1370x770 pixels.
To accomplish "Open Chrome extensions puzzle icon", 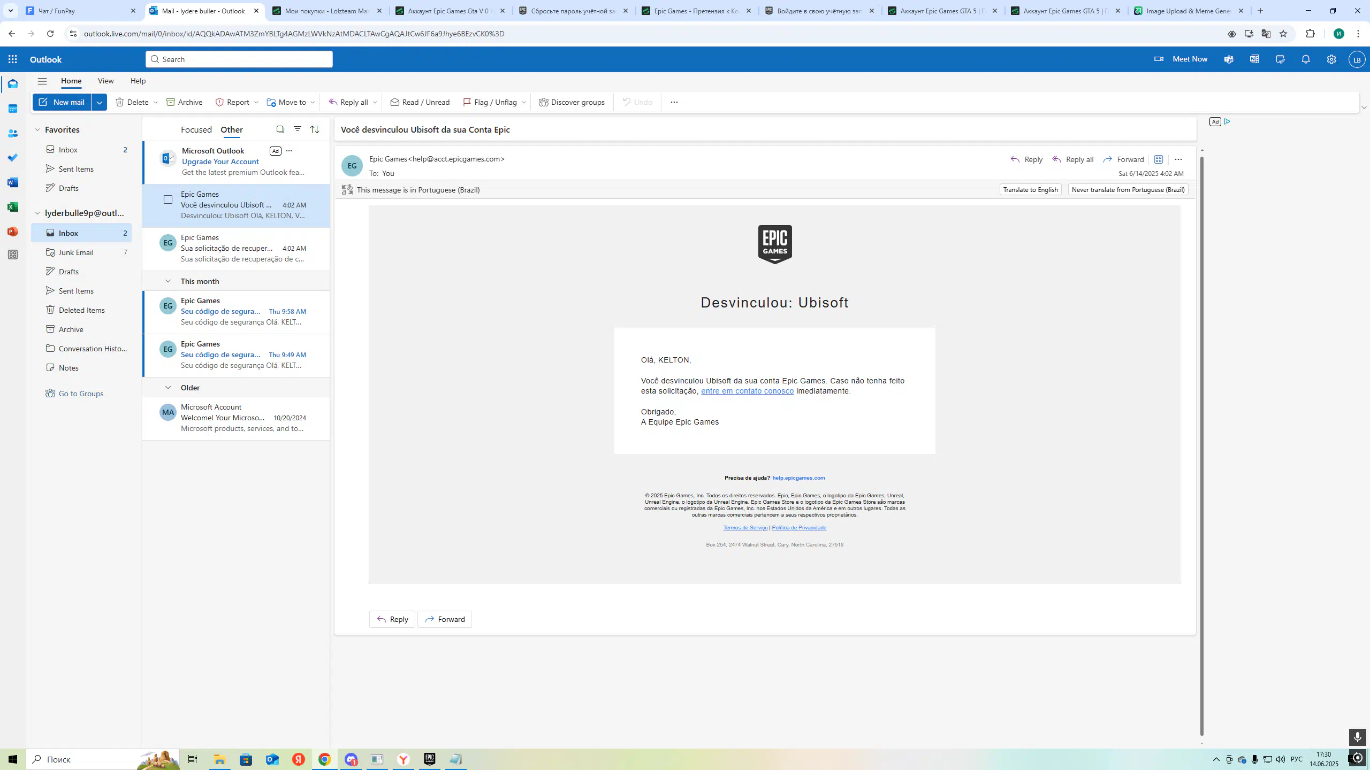I will [1311, 34].
